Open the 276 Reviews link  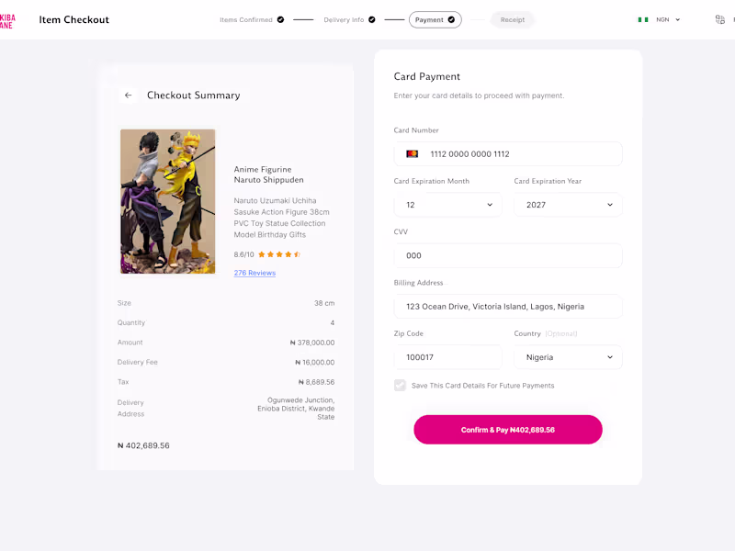point(254,273)
